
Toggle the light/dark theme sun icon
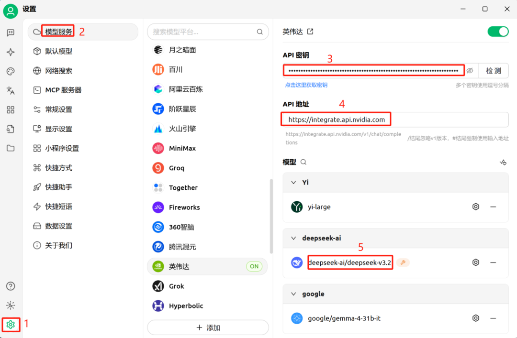[x=11, y=305]
